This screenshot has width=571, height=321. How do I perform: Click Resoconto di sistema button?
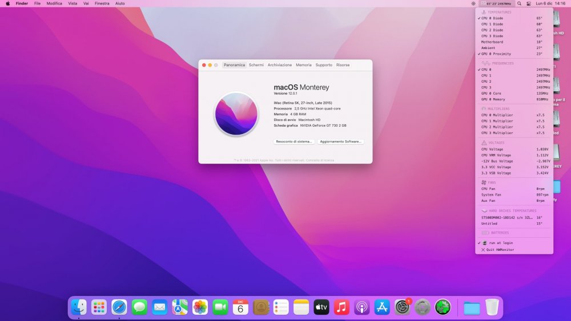pos(294,141)
